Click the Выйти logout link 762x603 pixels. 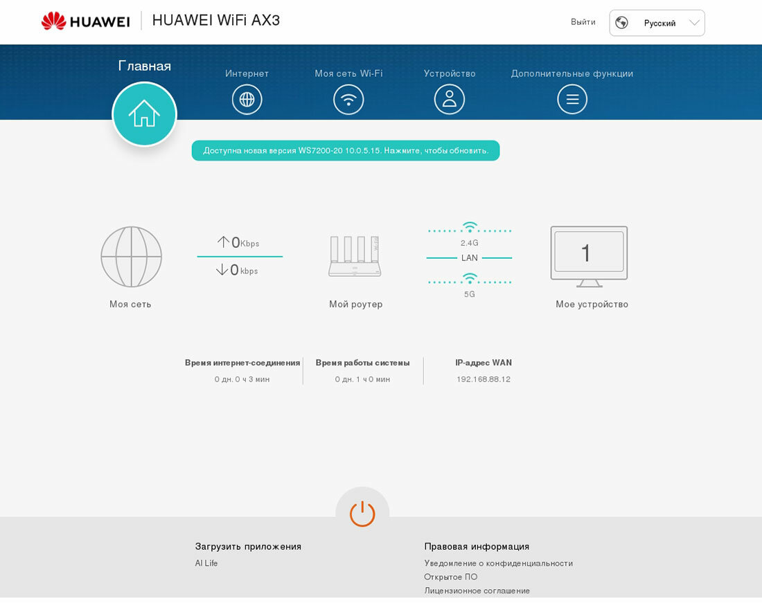(583, 22)
